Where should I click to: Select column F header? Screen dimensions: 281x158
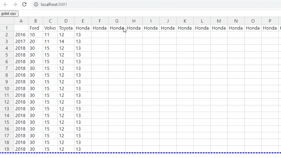100,21
